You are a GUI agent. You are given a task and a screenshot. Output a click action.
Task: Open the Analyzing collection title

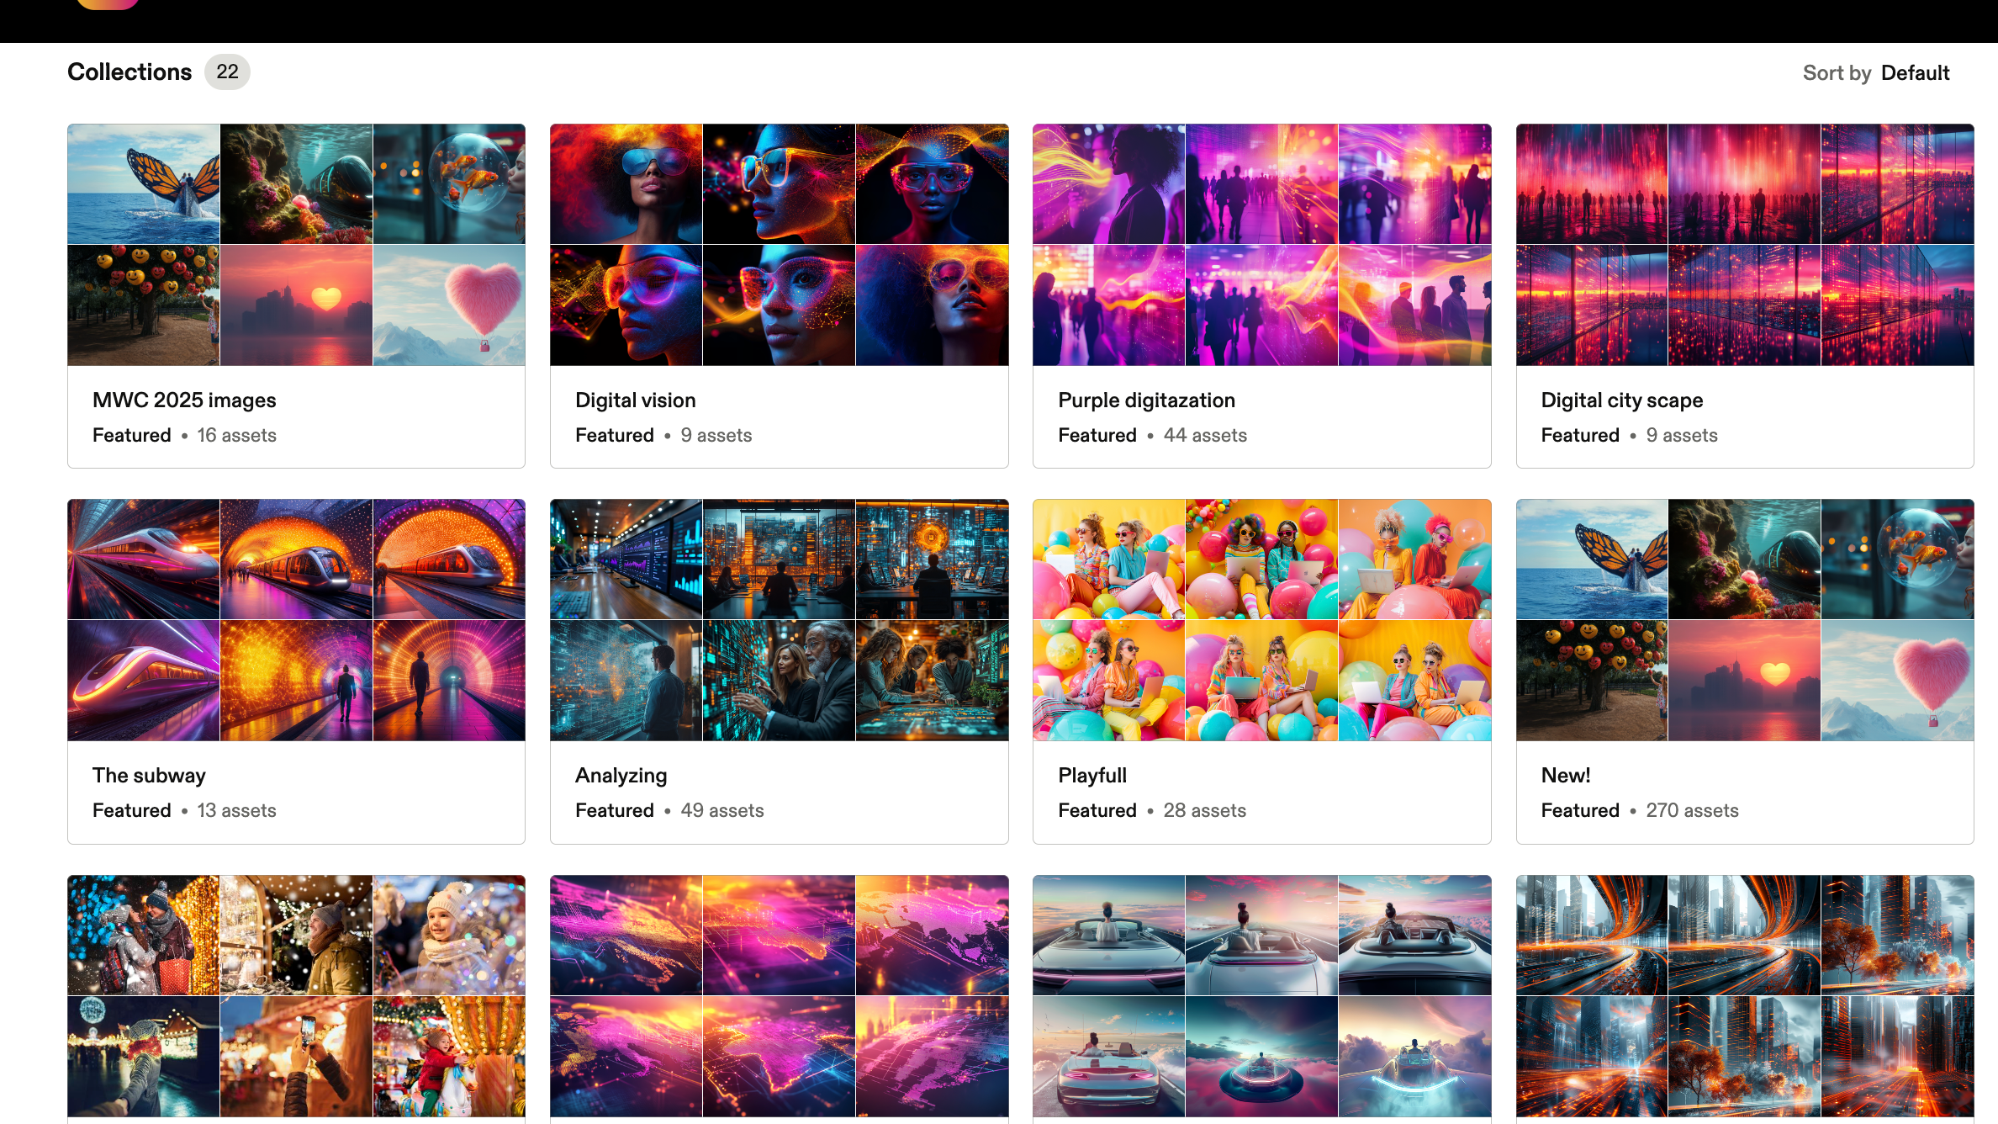[x=621, y=776]
